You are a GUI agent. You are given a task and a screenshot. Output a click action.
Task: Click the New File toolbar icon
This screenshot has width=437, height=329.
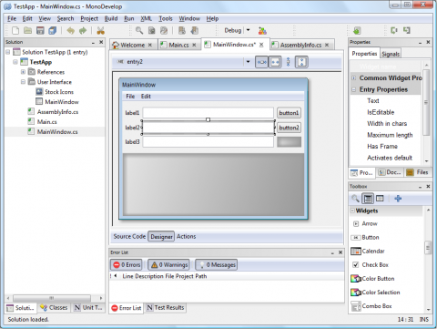pyautogui.click(x=15, y=30)
